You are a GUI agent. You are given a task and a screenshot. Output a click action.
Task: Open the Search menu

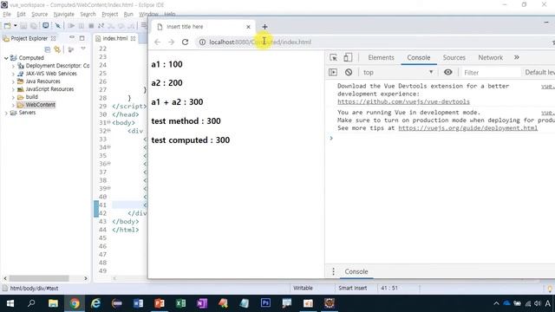click(x=88, y=14)
